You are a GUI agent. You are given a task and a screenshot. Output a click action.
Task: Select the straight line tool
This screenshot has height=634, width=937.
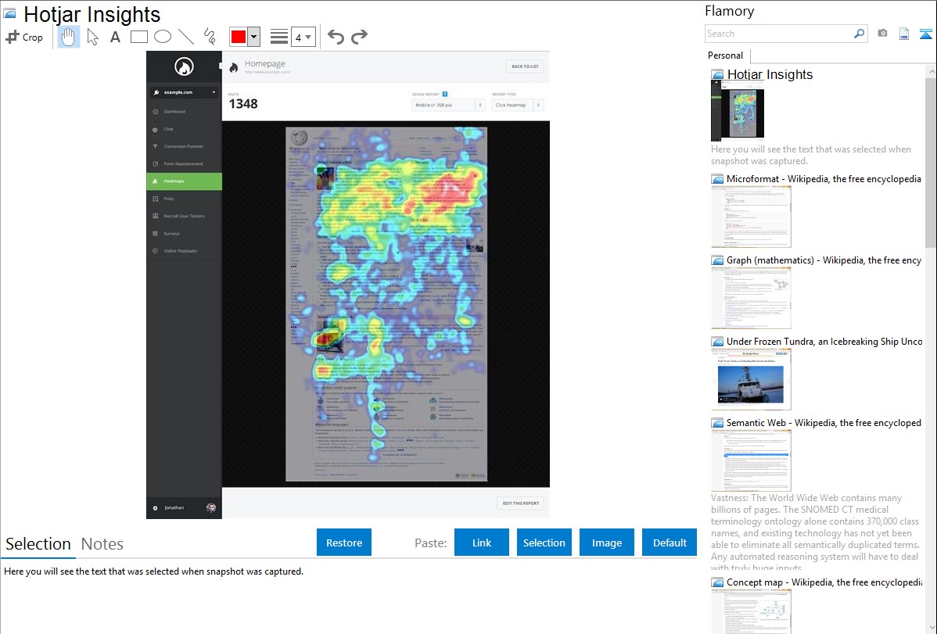[186, 37]
